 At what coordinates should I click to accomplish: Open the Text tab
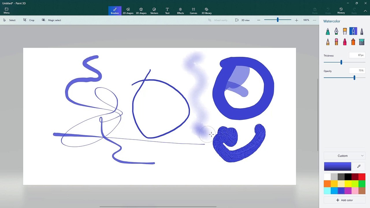pyautogui.click(x=167, y=11)
